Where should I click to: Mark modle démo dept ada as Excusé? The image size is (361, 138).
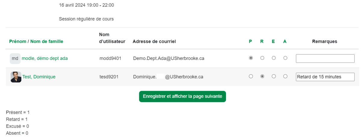click(x=274, y=58)
